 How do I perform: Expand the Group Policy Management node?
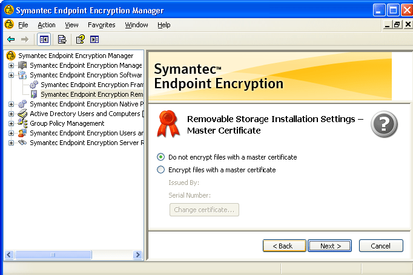(x=11, y=123)
